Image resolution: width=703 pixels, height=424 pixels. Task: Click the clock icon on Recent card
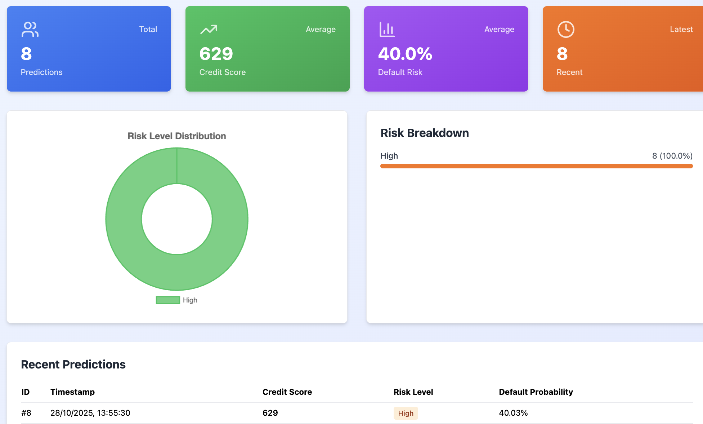(565, 29)
